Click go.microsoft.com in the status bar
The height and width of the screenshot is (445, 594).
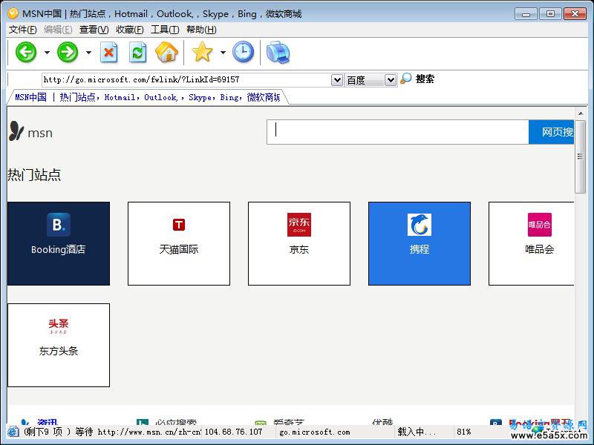tap(314, 432)
